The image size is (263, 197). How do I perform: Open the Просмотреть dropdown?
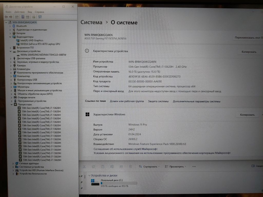pyautogui.click(x=175, y=166)
